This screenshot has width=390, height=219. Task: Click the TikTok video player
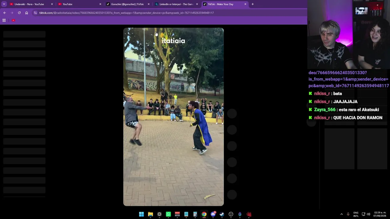point(173,117)
